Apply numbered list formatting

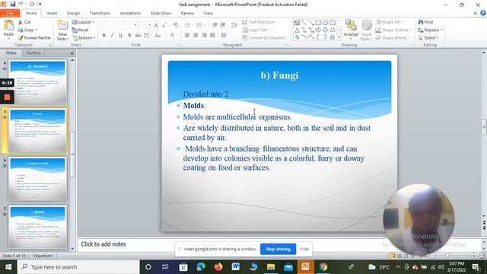[200, 25]
